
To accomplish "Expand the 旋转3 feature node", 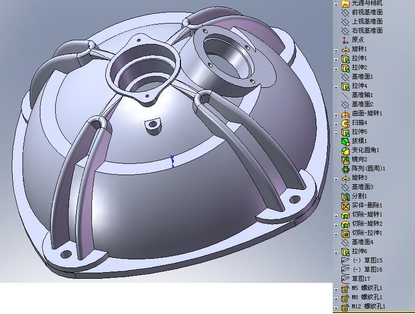I will 336,179.
